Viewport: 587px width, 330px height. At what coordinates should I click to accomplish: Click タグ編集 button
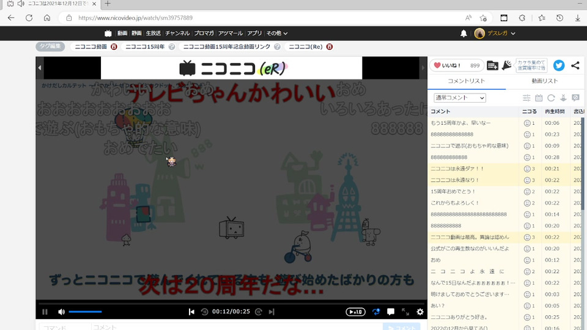point(50,46)
